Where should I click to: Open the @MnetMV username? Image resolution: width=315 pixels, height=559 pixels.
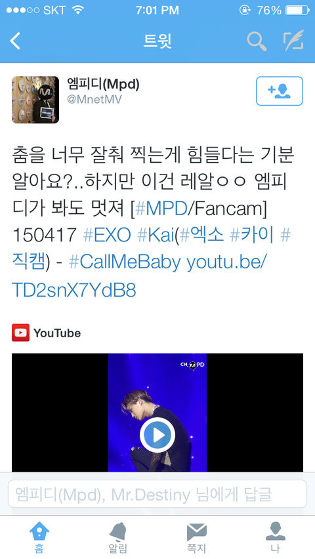94,100
